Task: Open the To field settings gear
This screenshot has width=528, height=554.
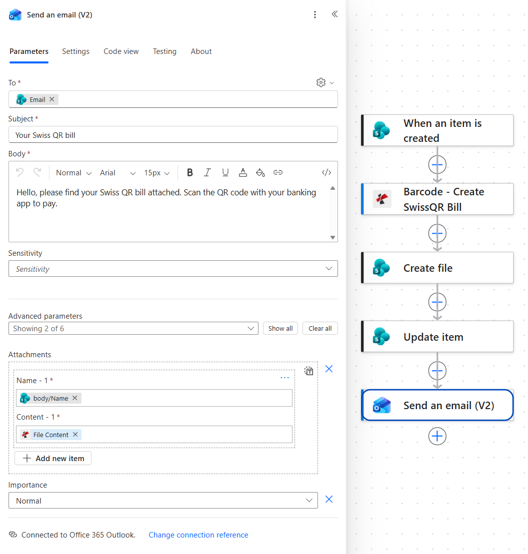Action: 321,82
